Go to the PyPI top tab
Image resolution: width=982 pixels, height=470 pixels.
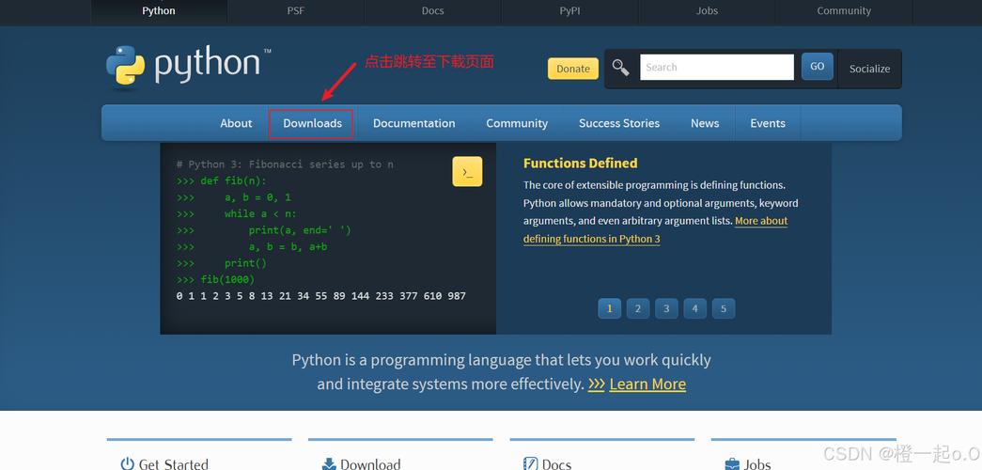point(569,11)
